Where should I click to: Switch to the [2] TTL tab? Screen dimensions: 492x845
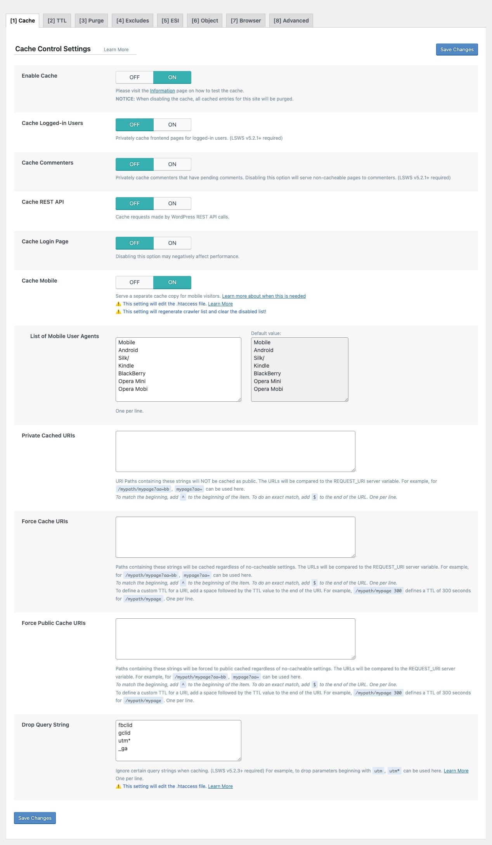(x=57, y=21)
